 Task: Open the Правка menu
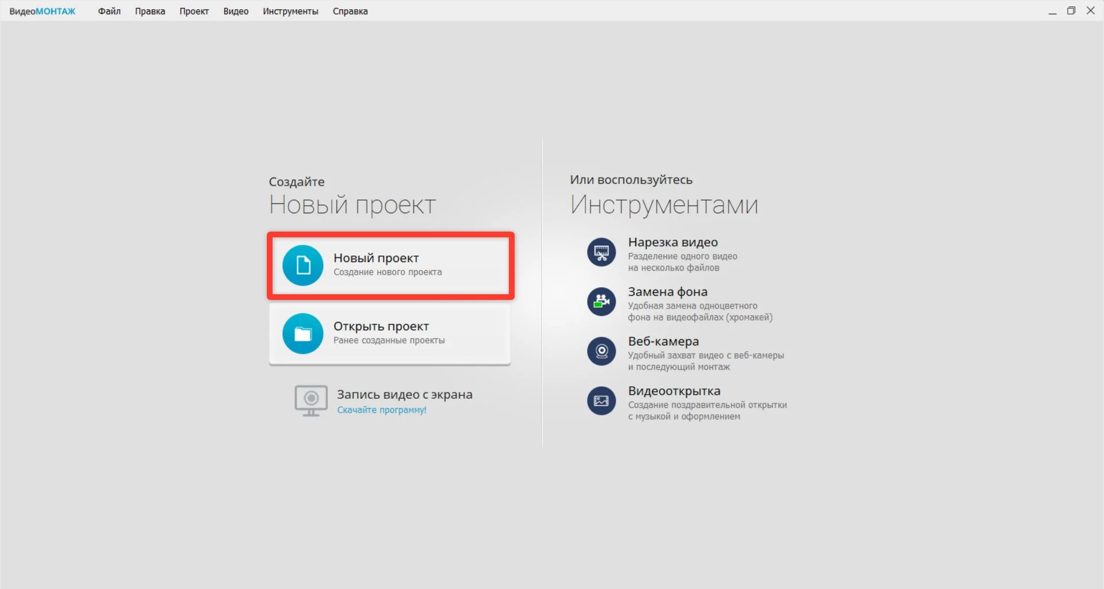150,11
